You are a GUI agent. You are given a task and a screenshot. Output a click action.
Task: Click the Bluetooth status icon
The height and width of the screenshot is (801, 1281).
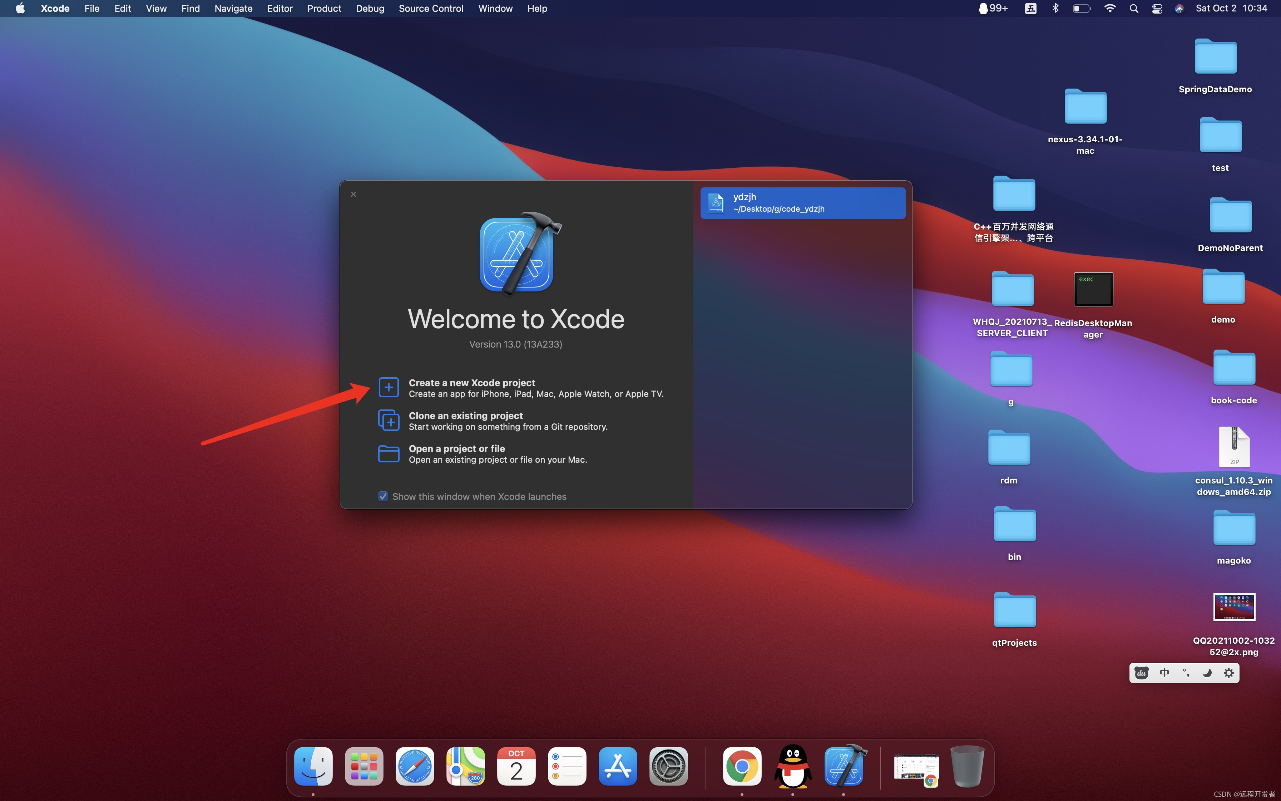(1055, 9)
